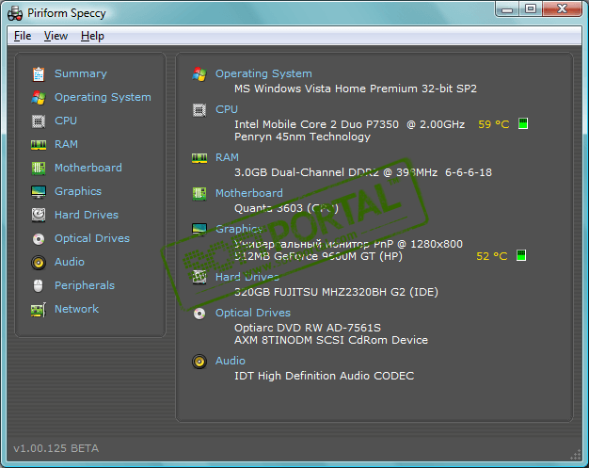Close the Piriform Speccy window
The width and height of the screenshot is (589, 468).
(563, 9)
